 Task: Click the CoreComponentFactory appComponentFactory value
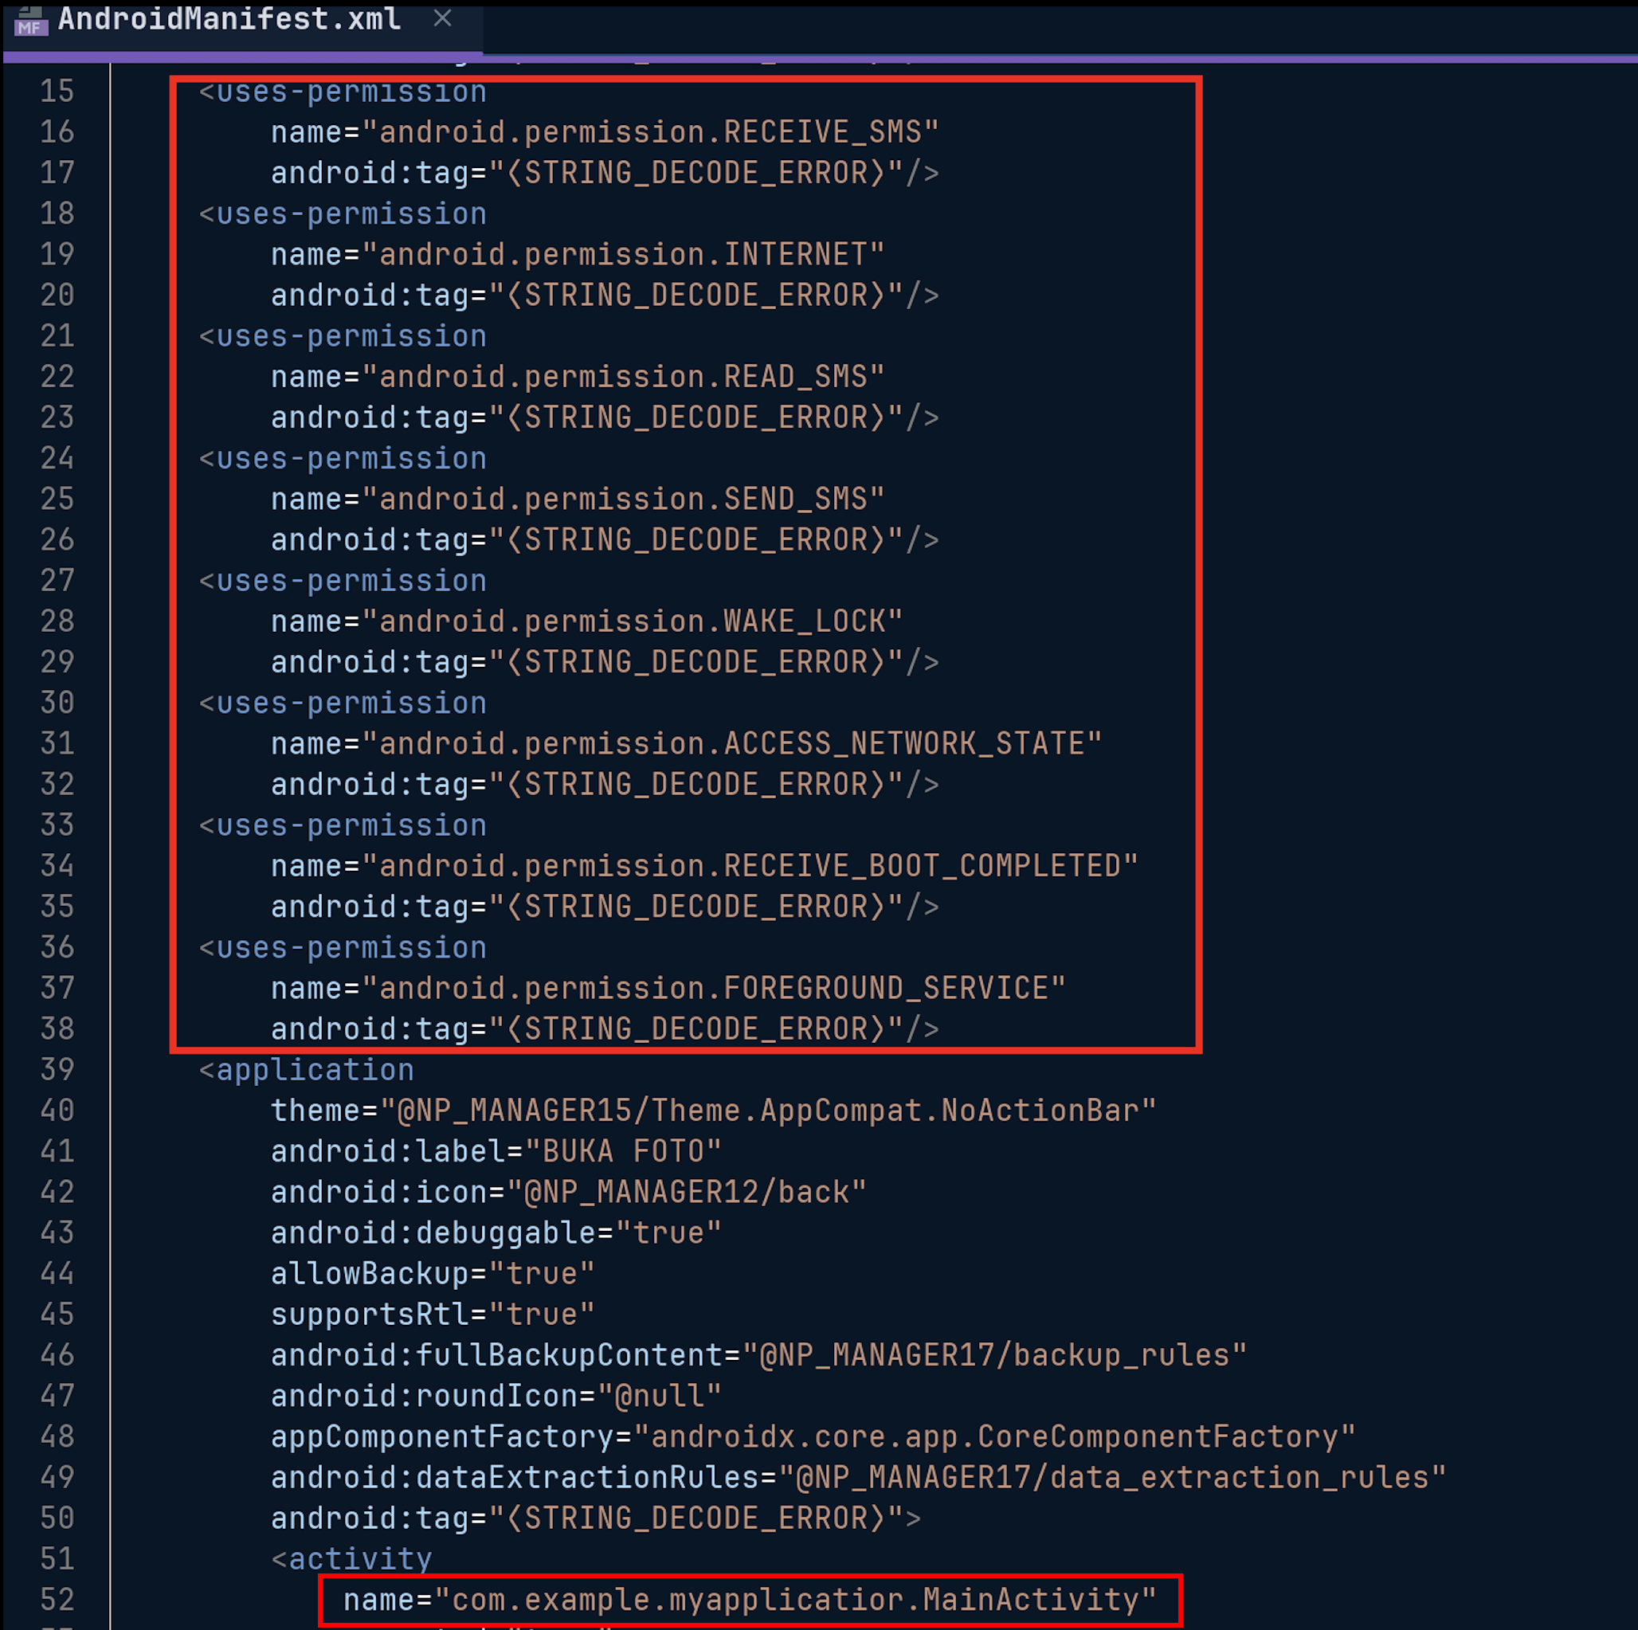tap(994, 1436)
